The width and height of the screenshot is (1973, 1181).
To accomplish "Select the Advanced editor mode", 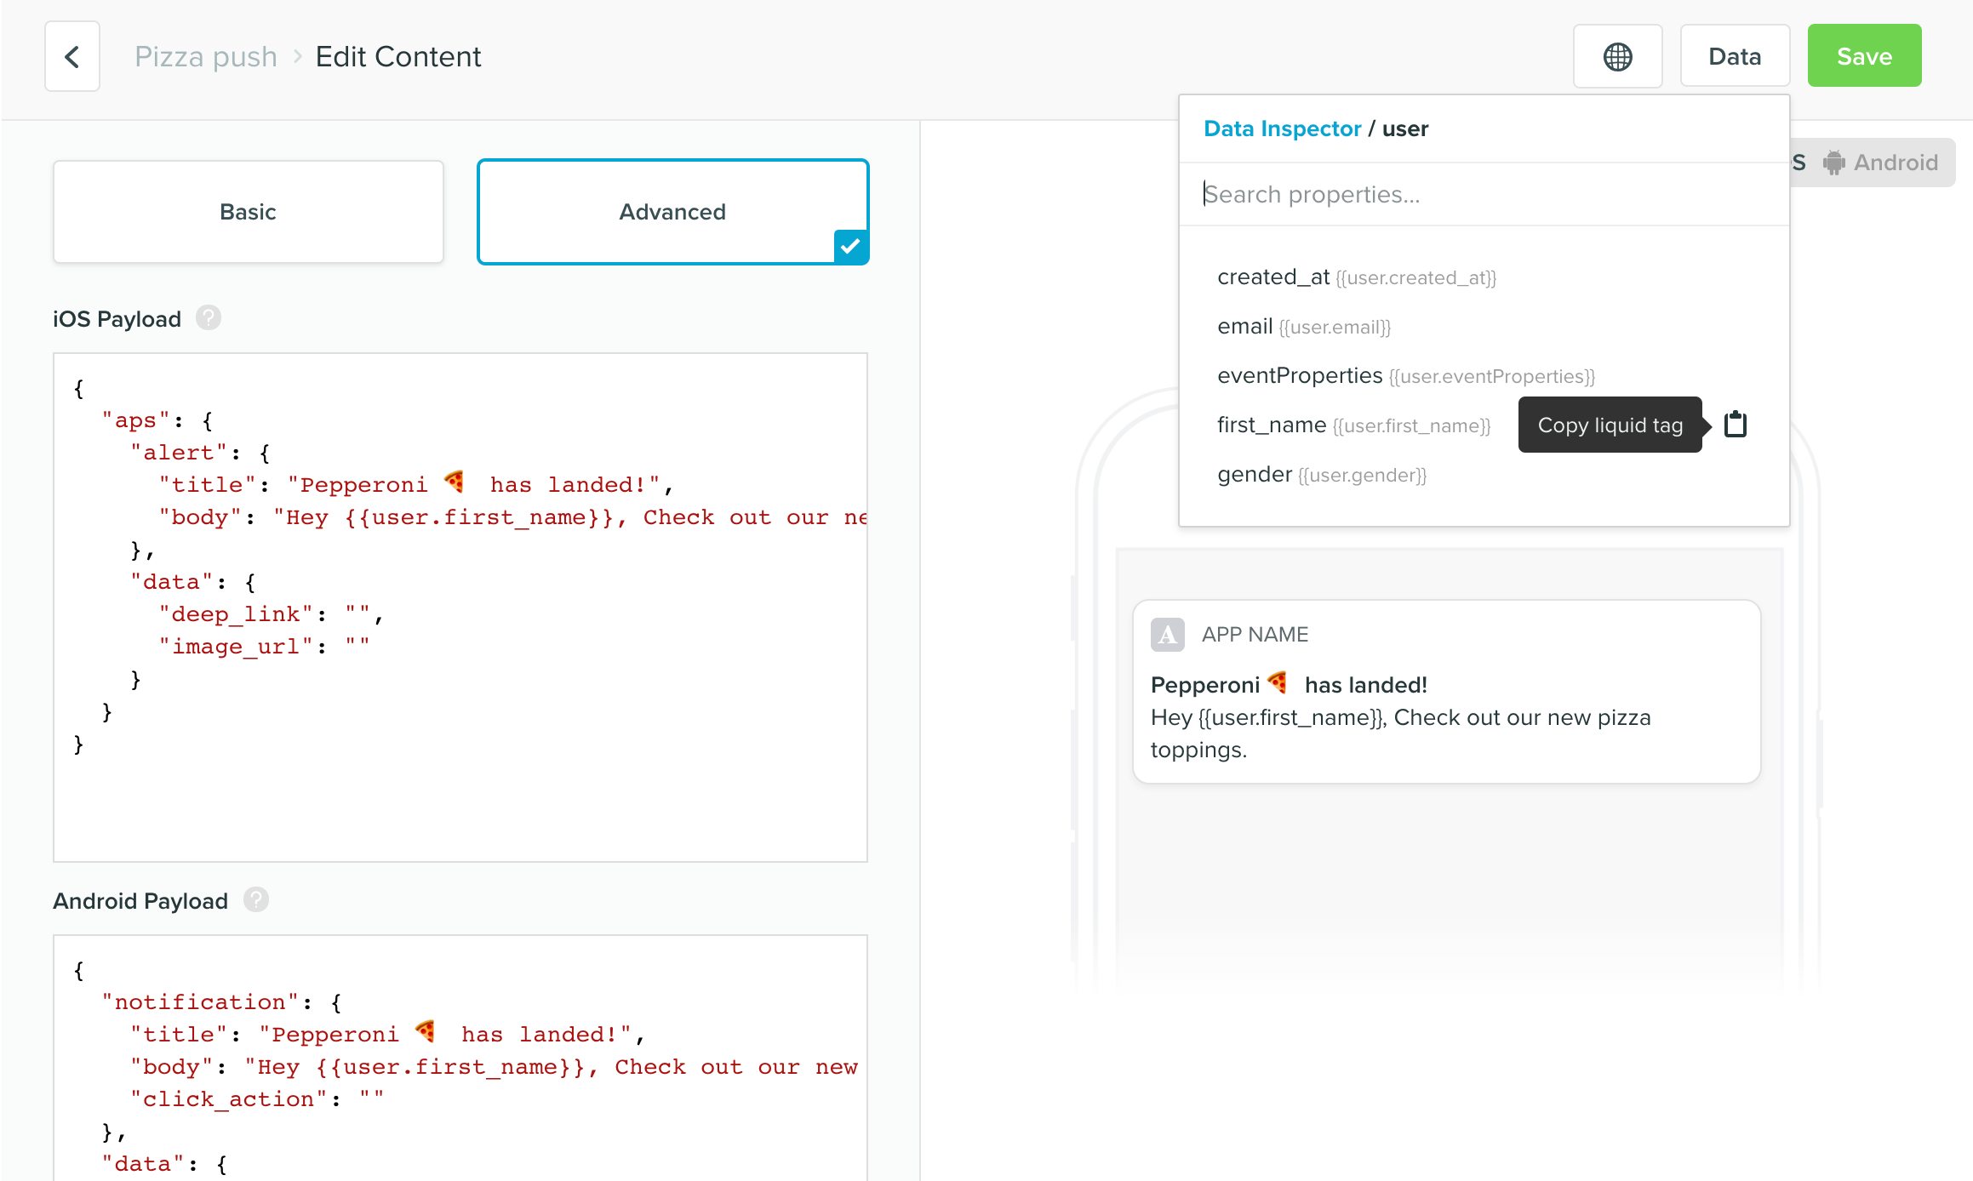I will (672, 212).
